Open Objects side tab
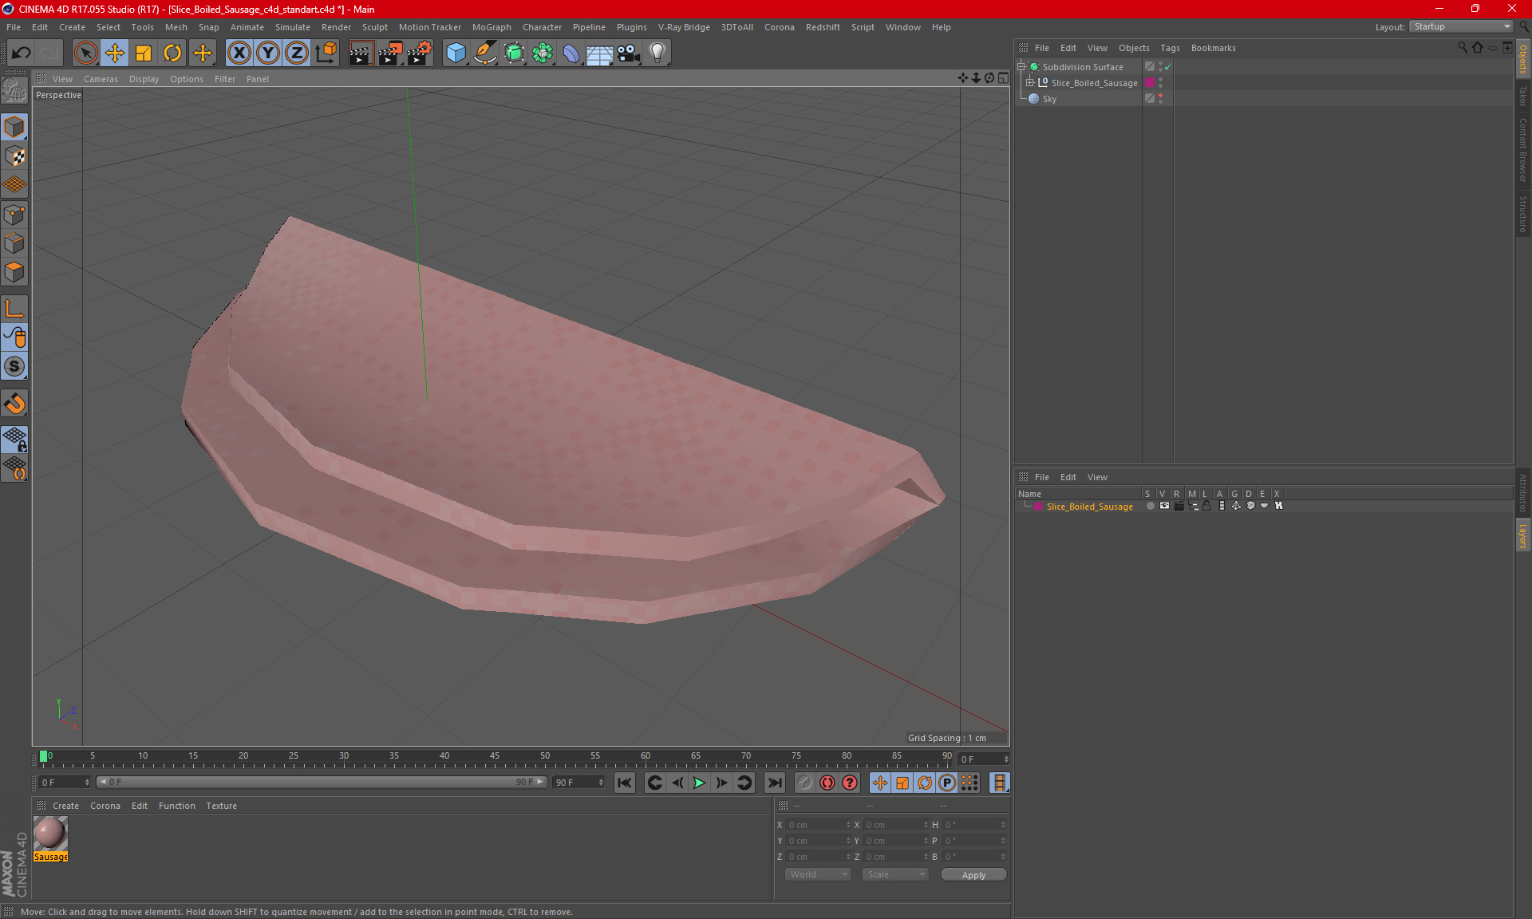 [1523, 60]
